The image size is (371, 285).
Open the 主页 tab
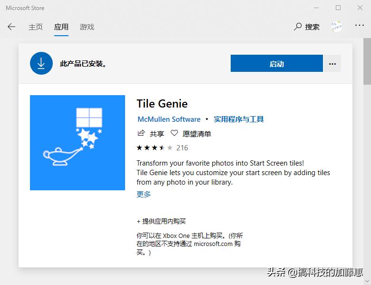(36, 27)
